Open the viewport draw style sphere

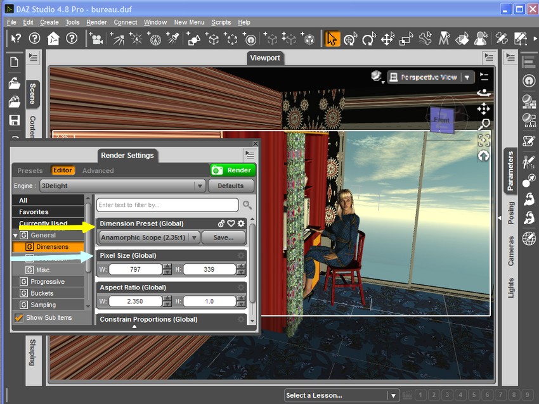click(x=377, y=76)
